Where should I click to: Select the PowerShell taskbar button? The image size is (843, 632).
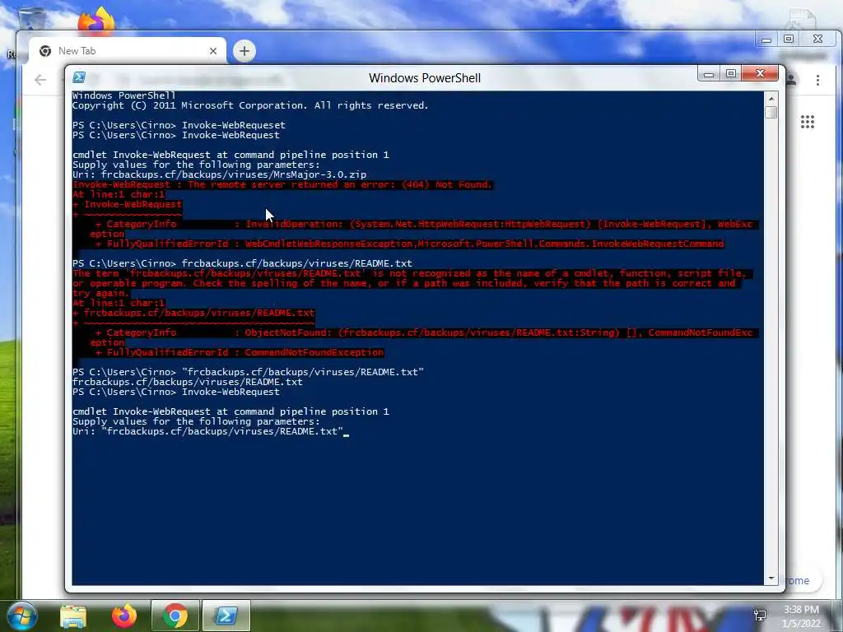(226, 616)
